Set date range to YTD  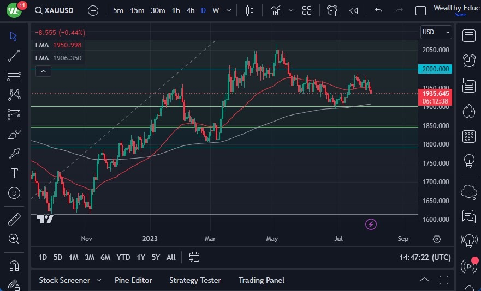[x=123, y=257]
